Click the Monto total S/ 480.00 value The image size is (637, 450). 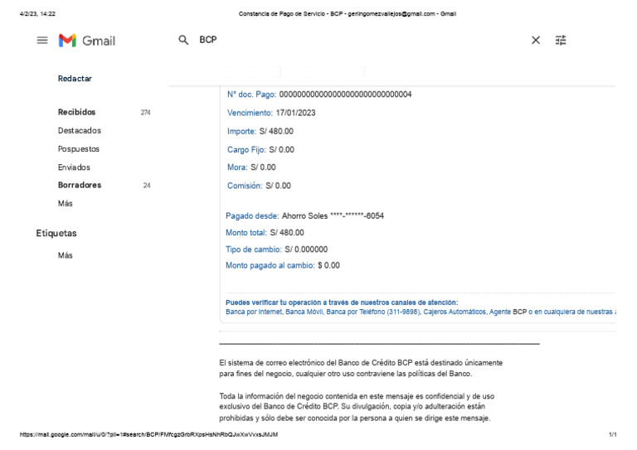(x=287, y=233)
